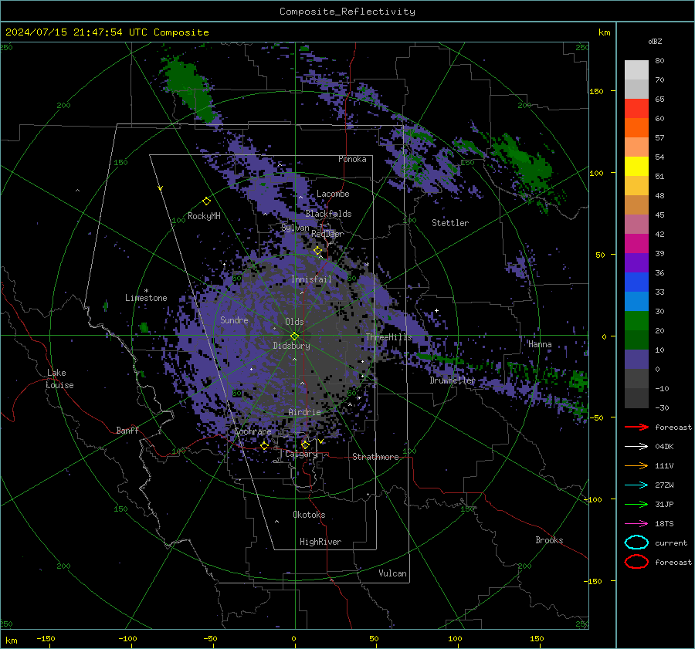695x649 pixels.
Task: Click the red forecast arrow in legend
Action: click(636, 427)
